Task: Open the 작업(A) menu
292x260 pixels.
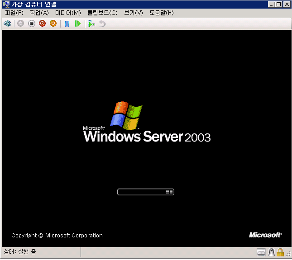Action: pyautogui.click(x=39, y=13)
